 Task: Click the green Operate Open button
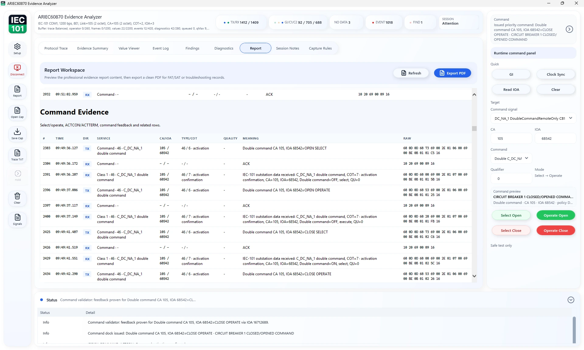556,215
